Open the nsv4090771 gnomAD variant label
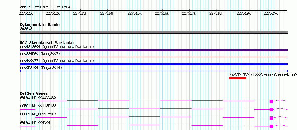Screen dimensions: 297x130 (57, 61)
